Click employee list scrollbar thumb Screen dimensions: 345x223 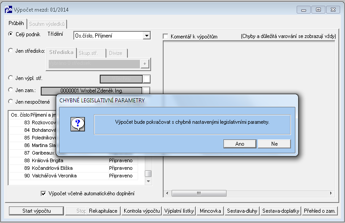(x=148, y=173)
